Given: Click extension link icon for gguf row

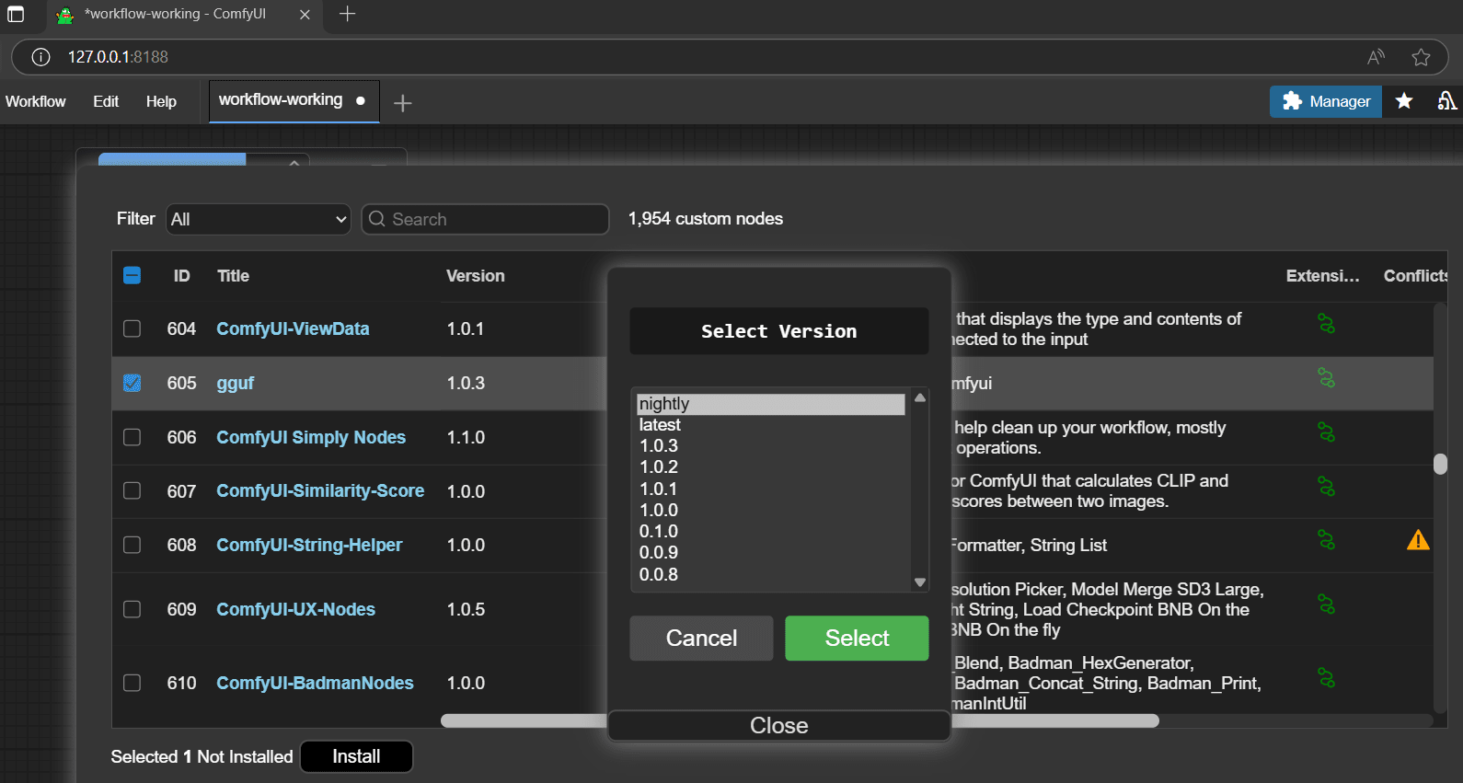Looking at the screenshot, I should pyautogui.click(x=1326, y=378).
